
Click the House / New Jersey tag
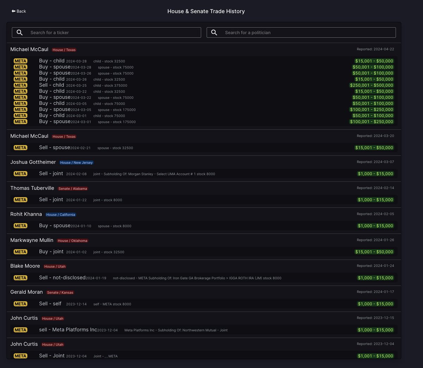coord(76,163)
